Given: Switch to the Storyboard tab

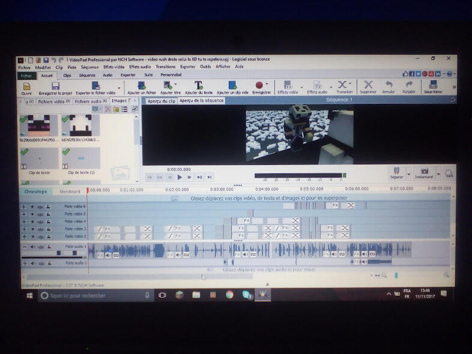Looking at the screenshot, I should point(70,192).
